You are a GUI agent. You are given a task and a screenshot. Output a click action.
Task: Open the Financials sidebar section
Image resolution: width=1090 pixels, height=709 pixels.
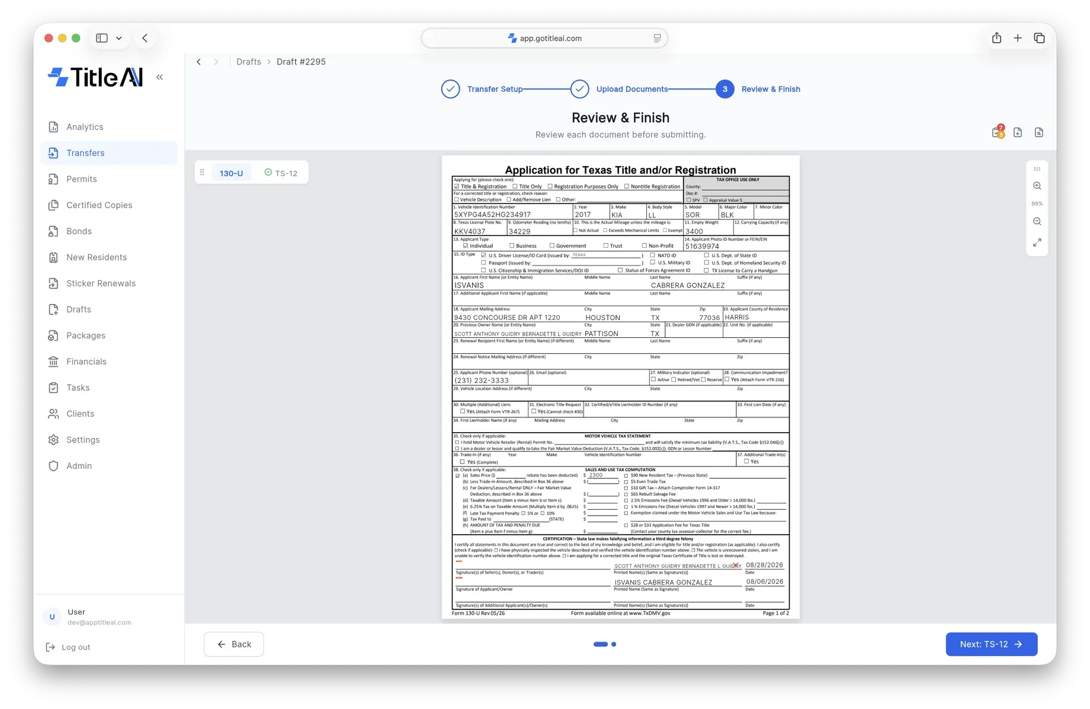(x=109, y=362)
